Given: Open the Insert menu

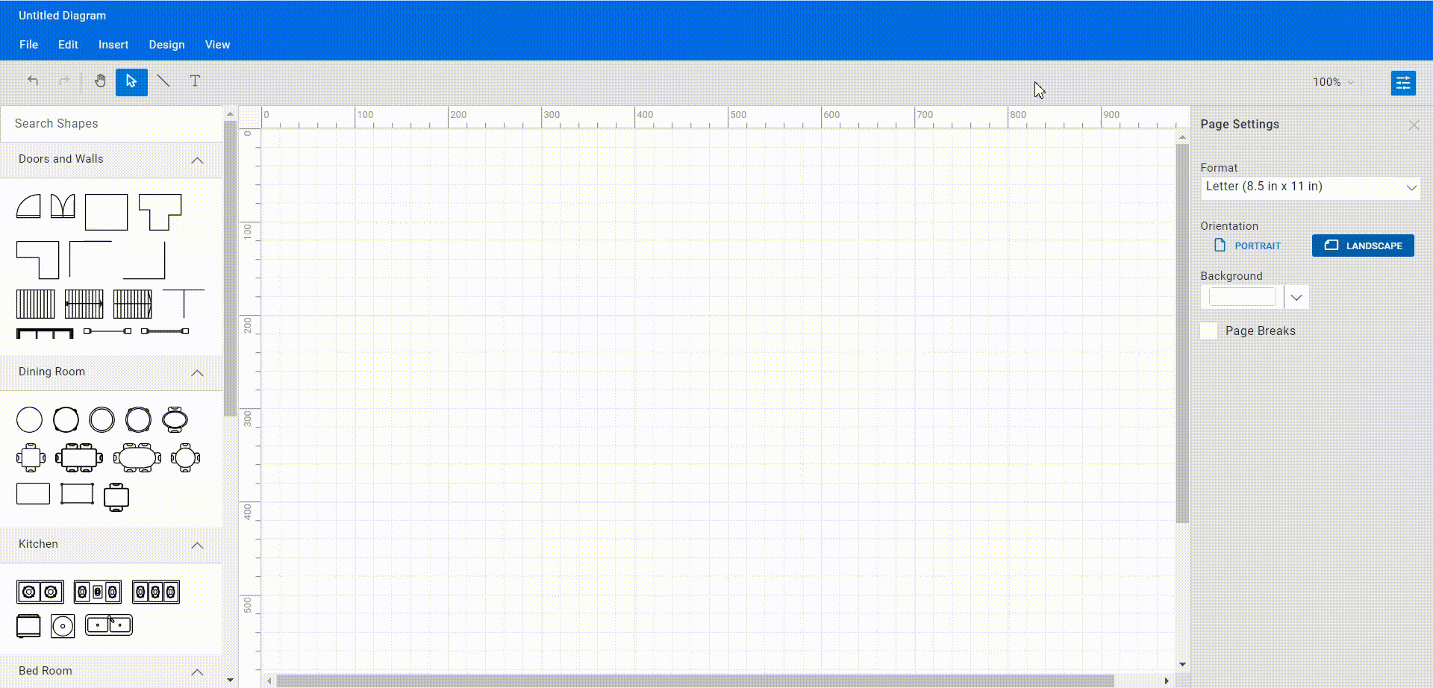Looking at the screenshot, I should point(113,45).
